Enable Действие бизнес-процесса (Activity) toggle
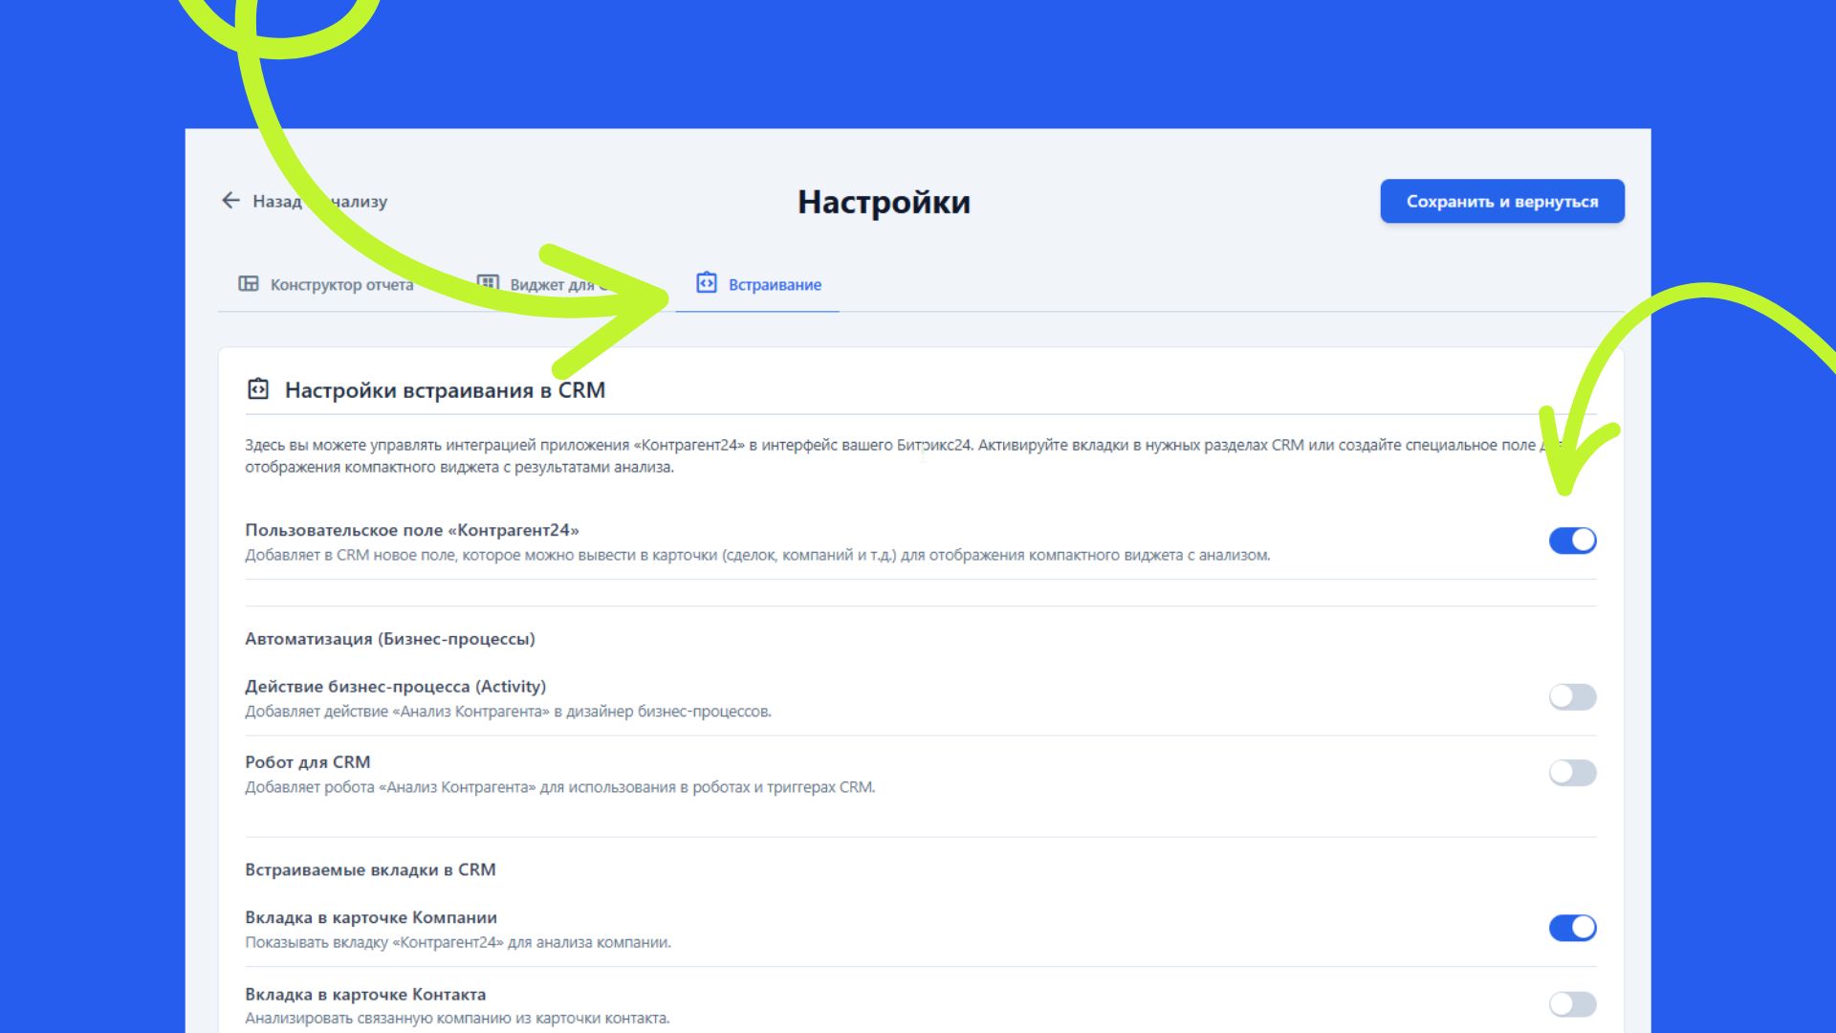Image resolution: width=1836 pixels, height=1033 pixels. pos(1572,696)
